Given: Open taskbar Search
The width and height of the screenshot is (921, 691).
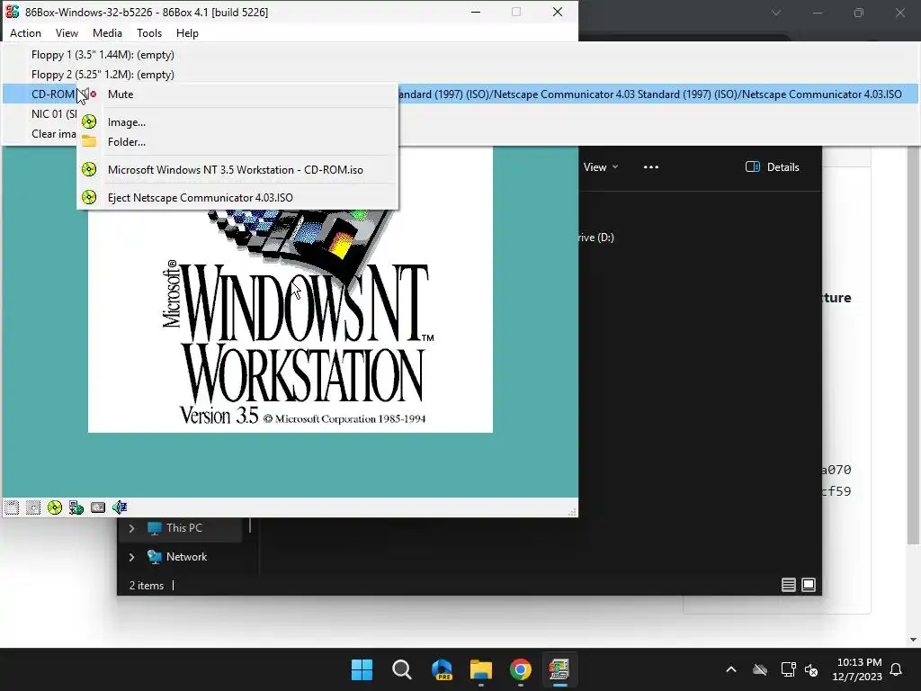Looking at the screenshot, I should click(402, 669).
